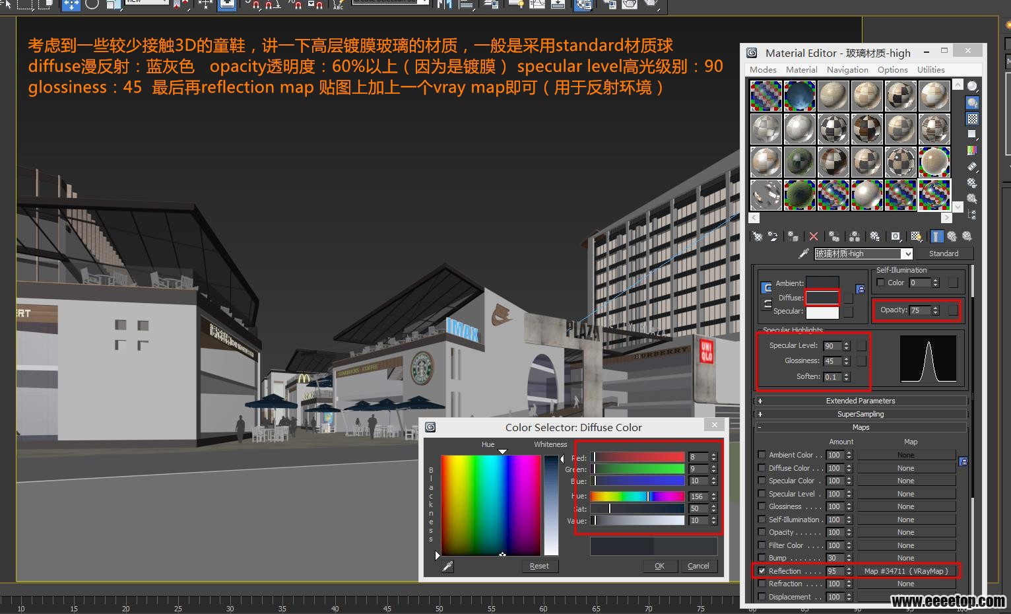
Task: Click the None button for Bump map
Action: pyautogui.click(x=906, y=558)
